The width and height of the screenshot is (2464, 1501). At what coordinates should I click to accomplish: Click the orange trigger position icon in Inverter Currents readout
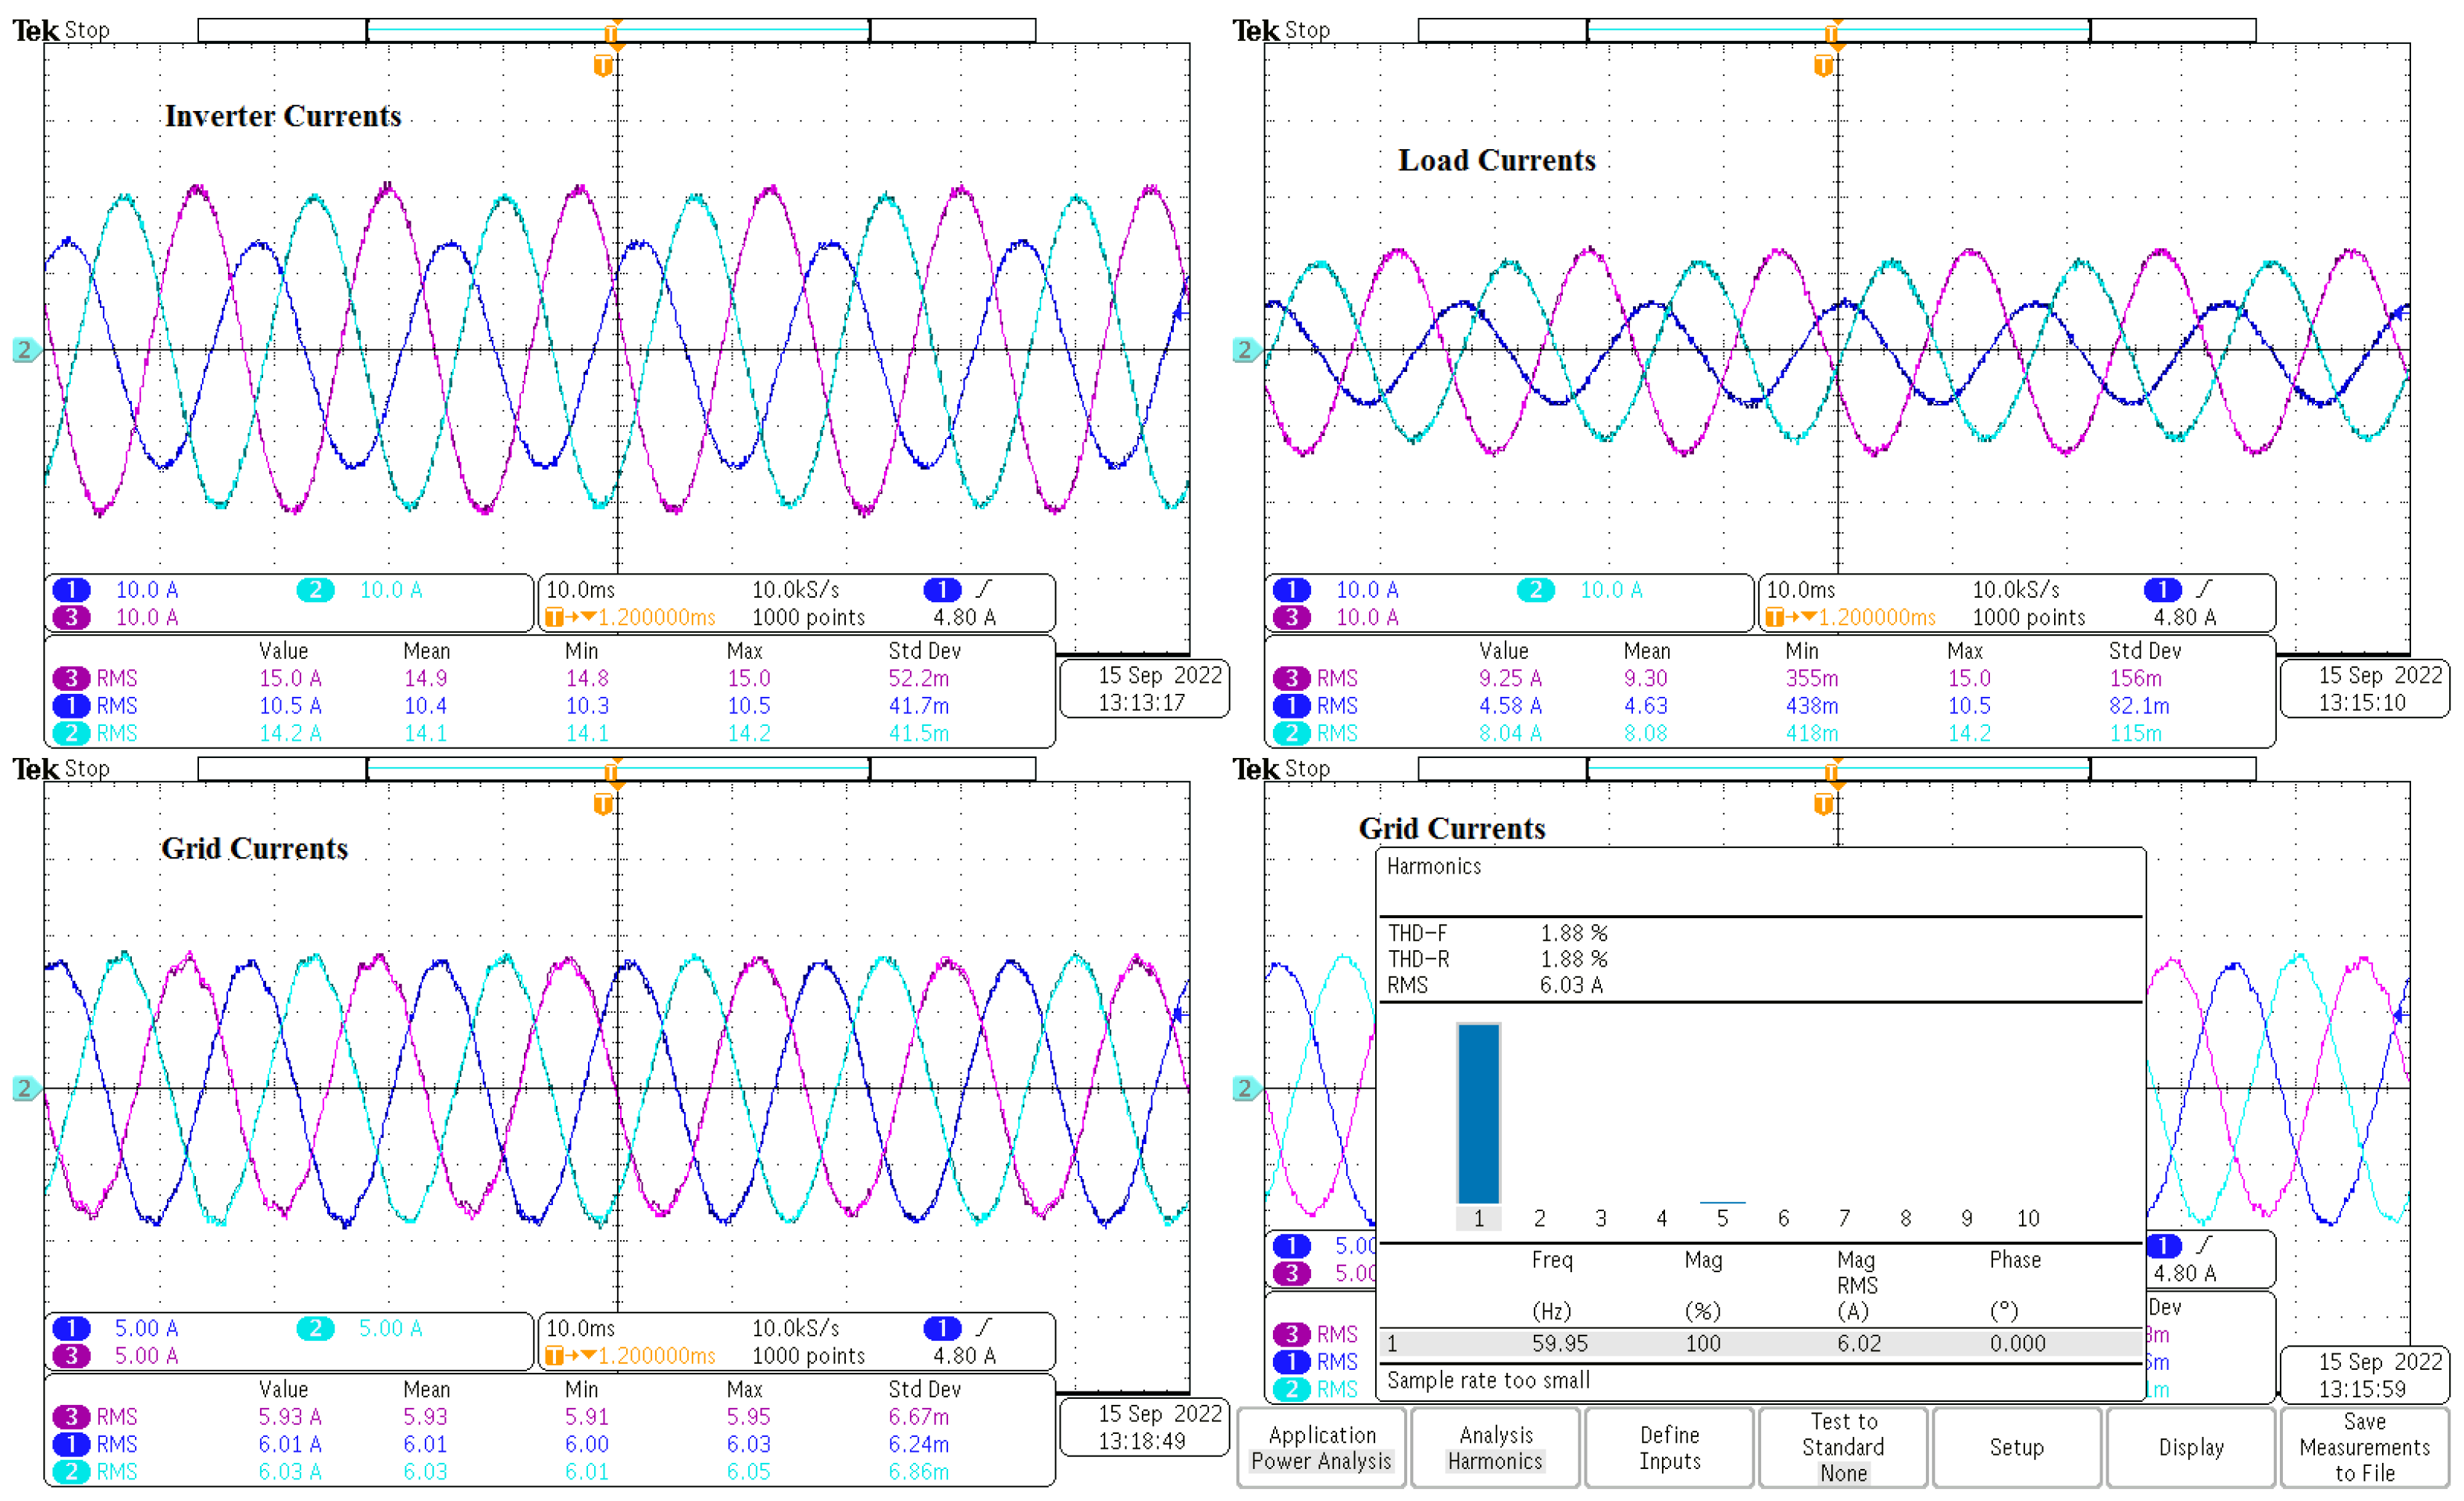555,617
